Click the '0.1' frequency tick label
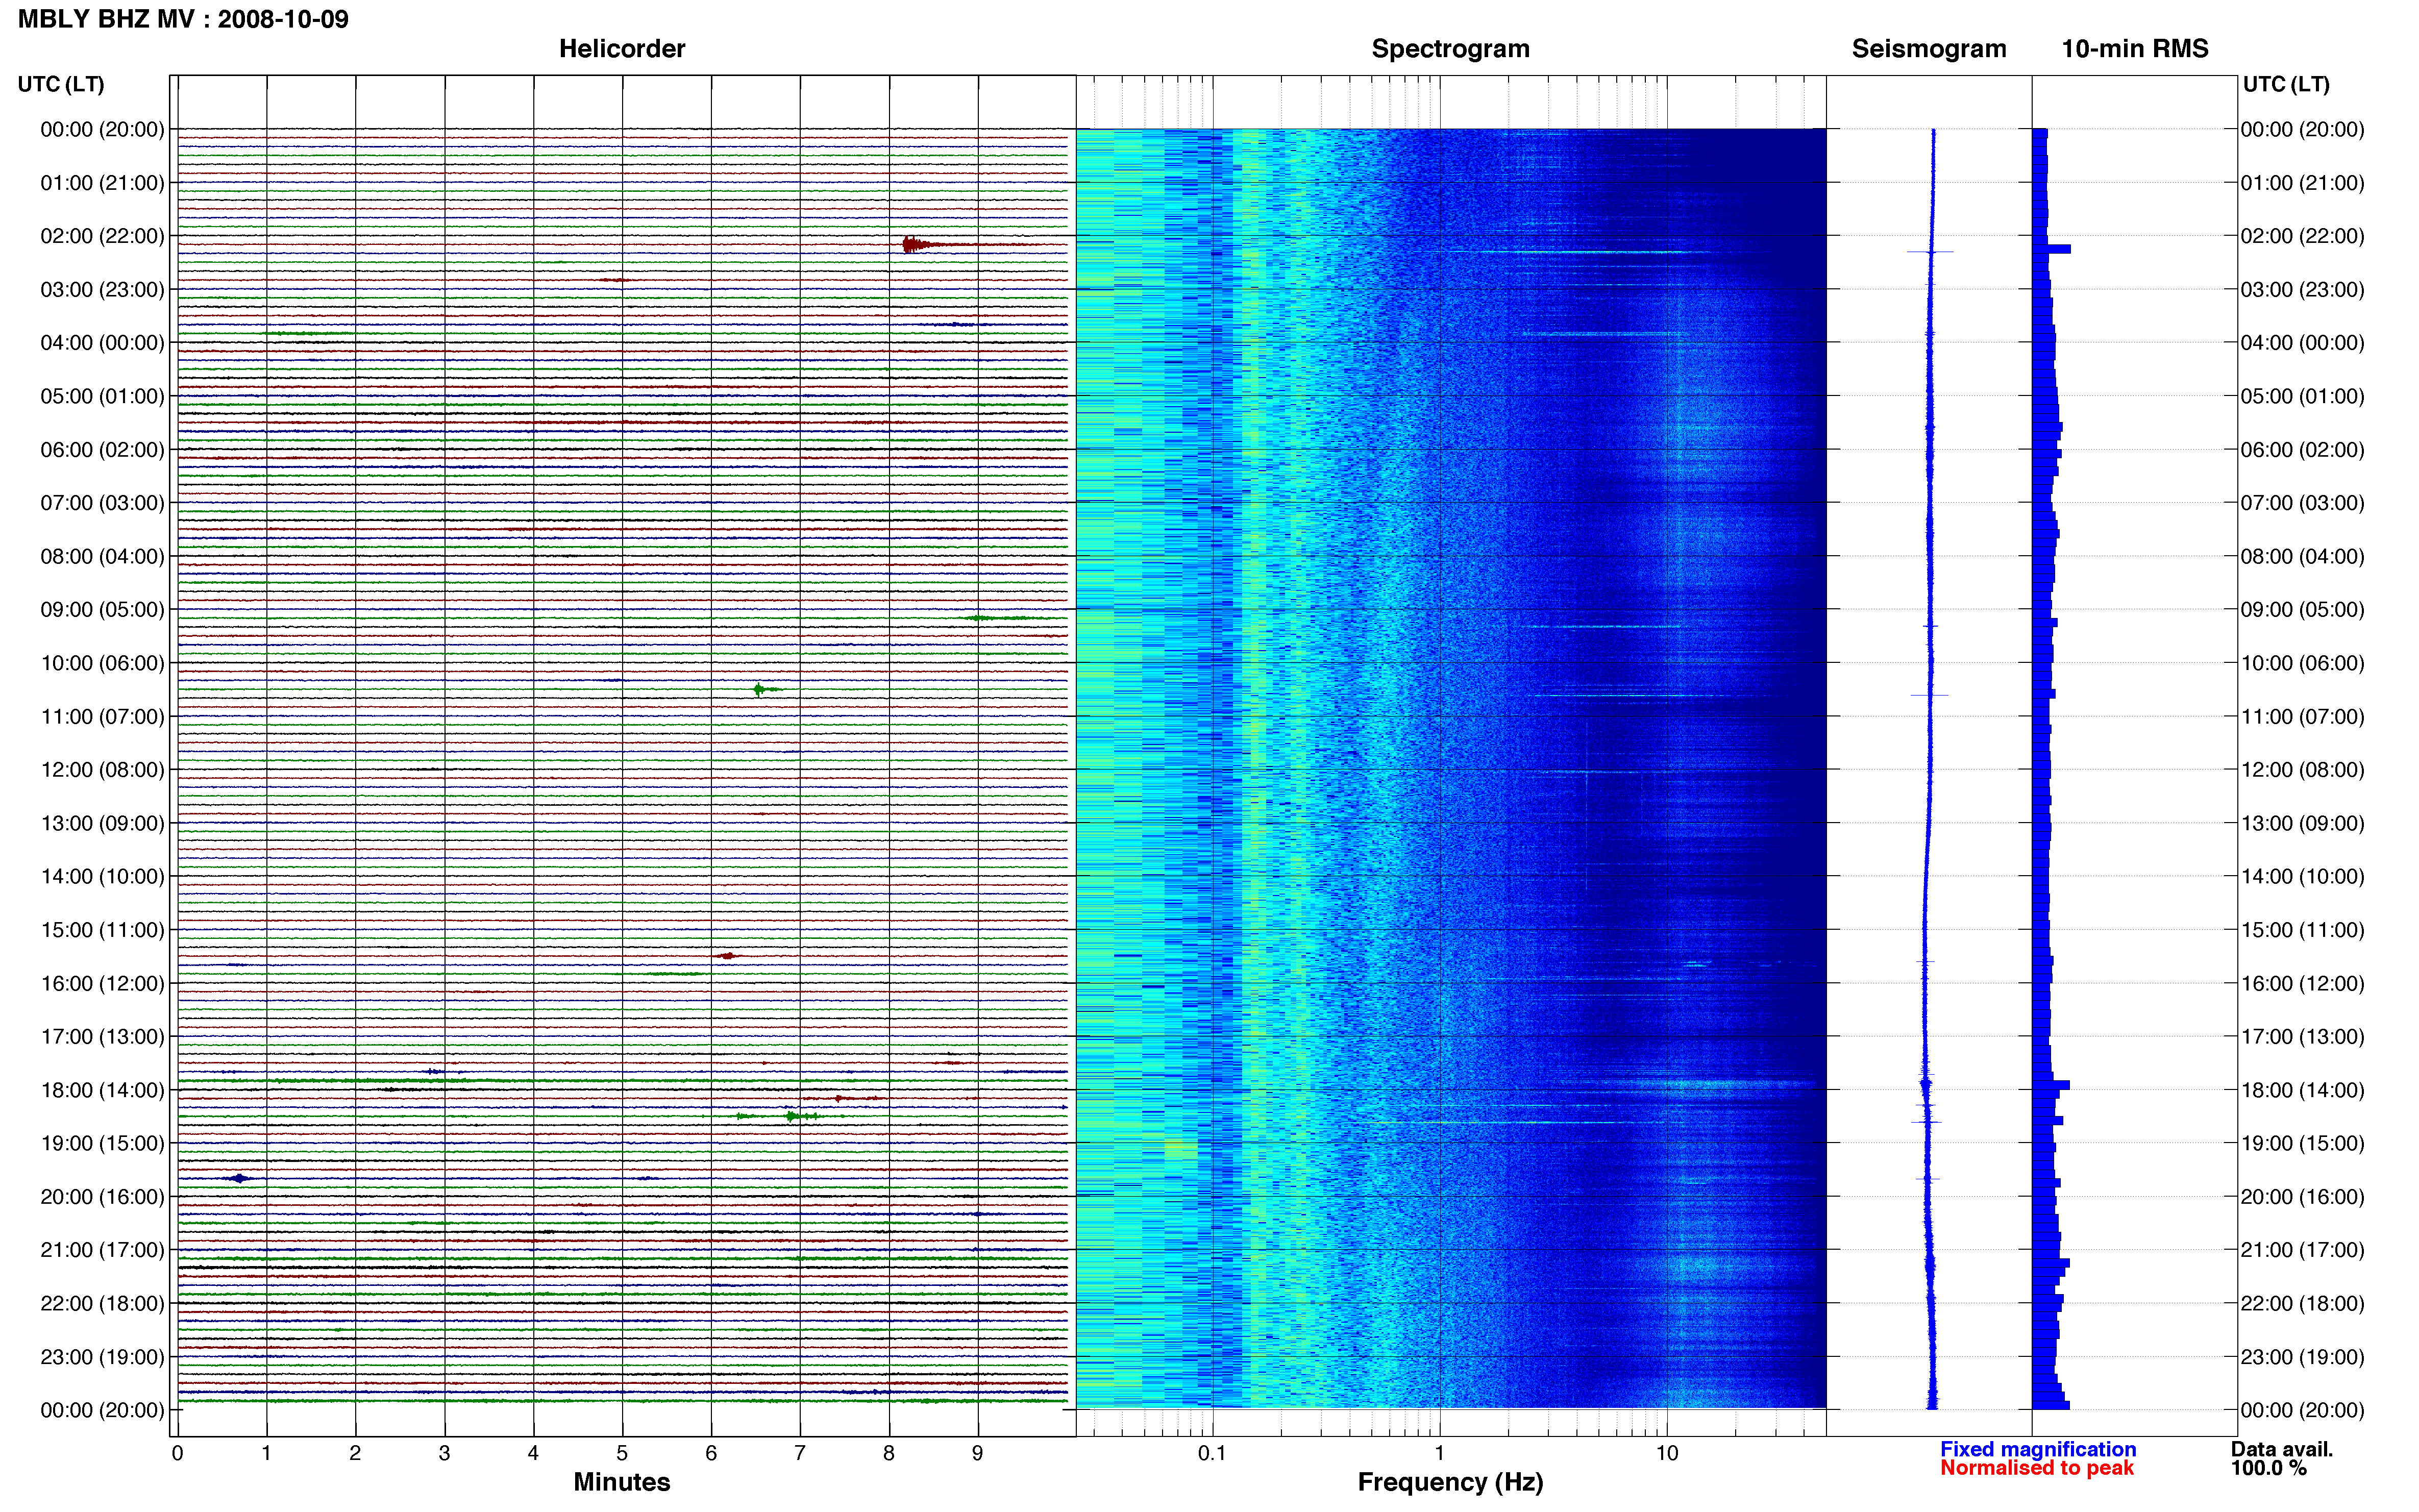 1212,1453
